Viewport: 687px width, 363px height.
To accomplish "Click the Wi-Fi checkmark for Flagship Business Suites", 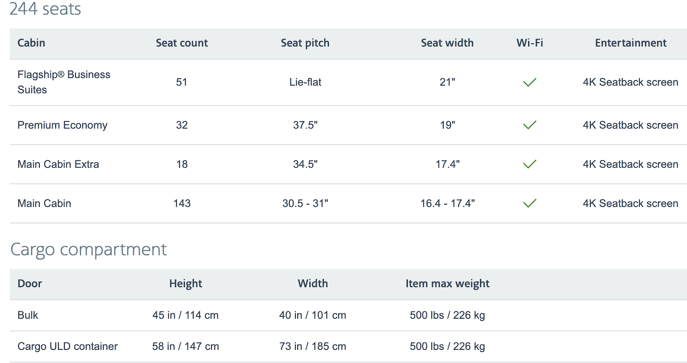I will 530,82.
